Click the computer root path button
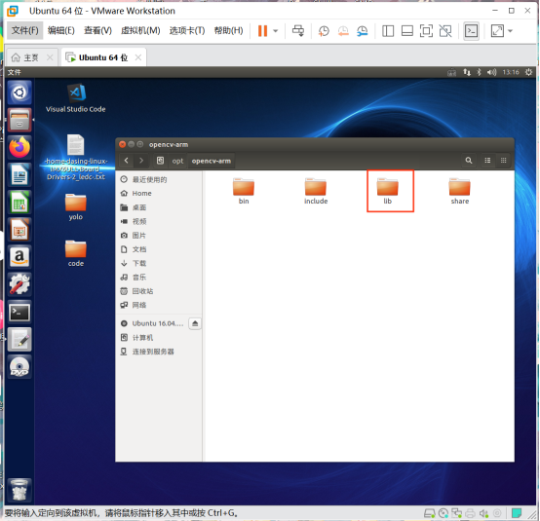This screenshot has width=540, height=521. [161, 161]
